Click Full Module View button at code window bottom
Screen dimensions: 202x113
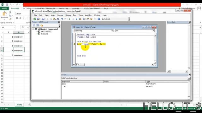point(76,64)
